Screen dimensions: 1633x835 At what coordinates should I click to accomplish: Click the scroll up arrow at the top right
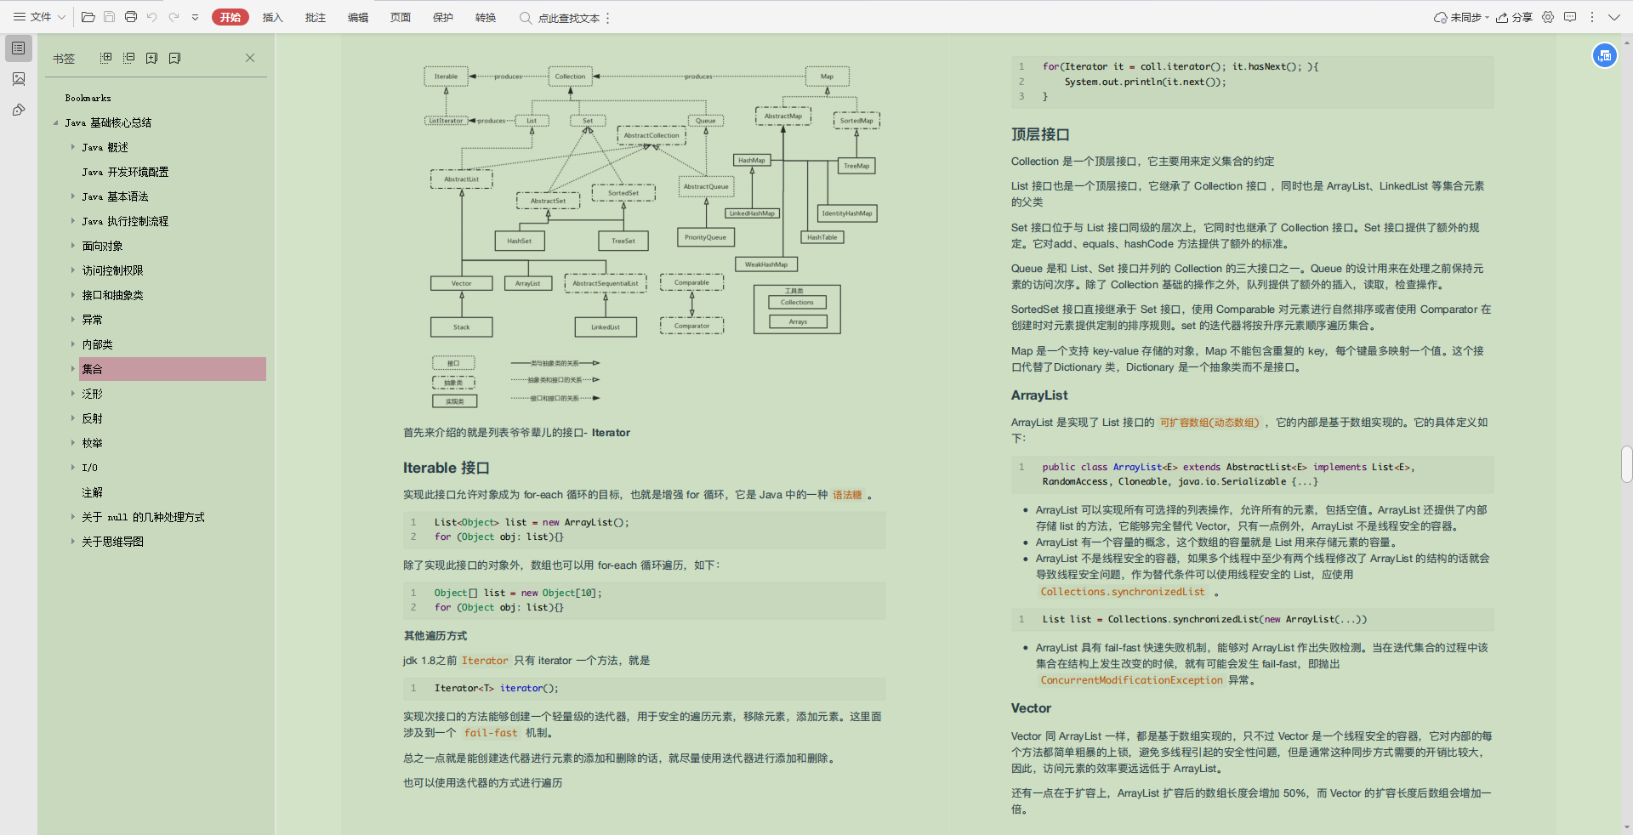tap(1626, 40)
